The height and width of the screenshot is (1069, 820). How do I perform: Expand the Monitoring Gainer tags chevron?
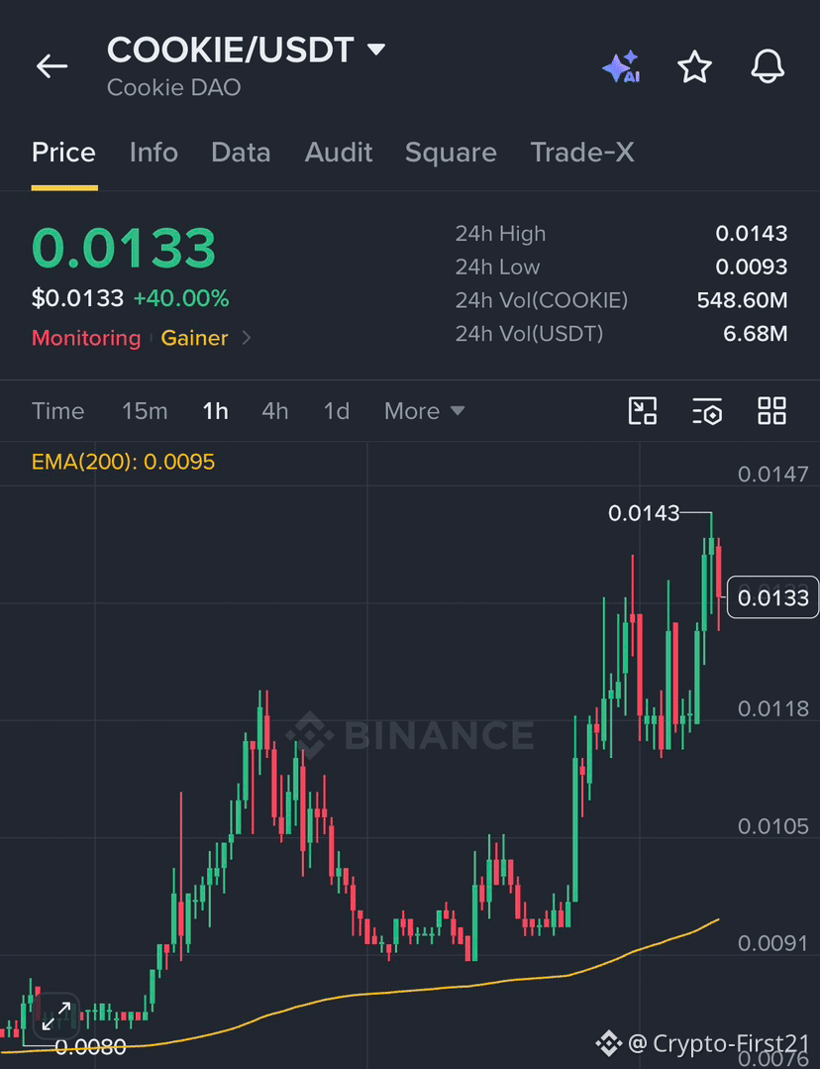[247, 338]
